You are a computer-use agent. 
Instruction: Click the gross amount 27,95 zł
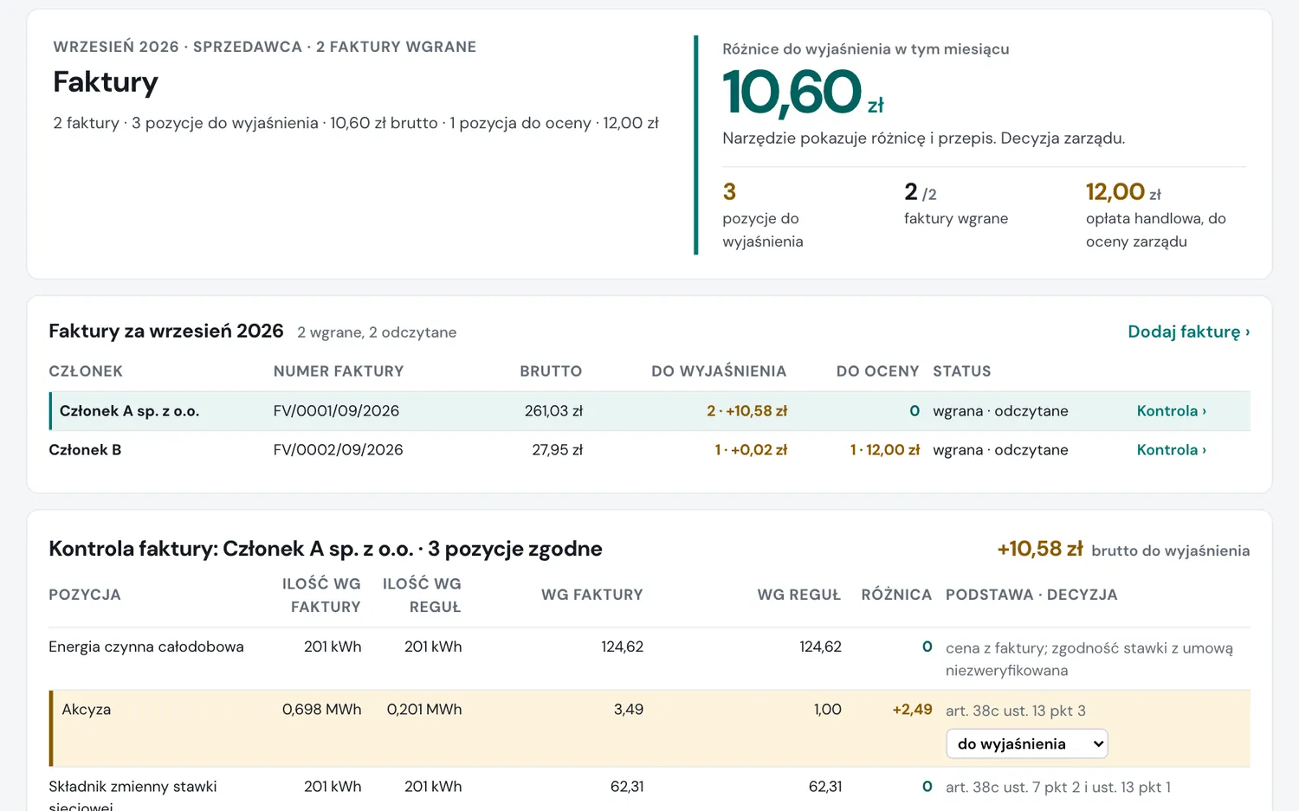[x=557, y=450]
